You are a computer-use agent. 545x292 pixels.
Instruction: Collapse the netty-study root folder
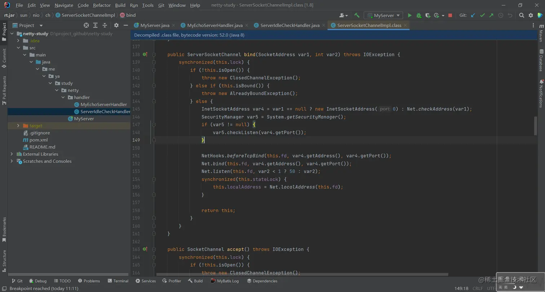click(x=12, y=33)
